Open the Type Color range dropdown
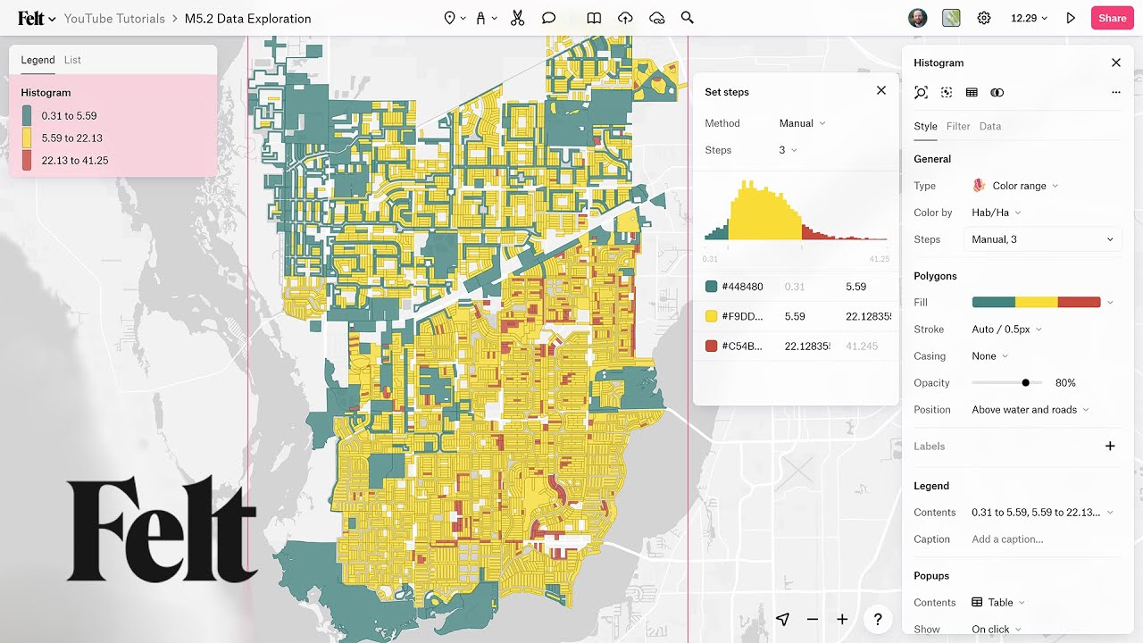Viewport: 1143px width, 643px height. [1015, 186]
